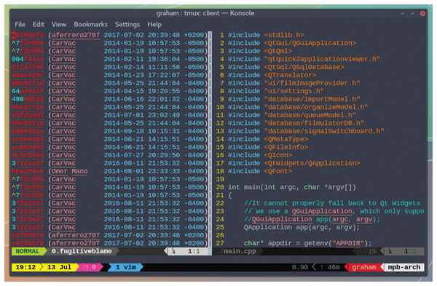Click blame commit hash bf143796
Screen dimensions: 437x286
point(28,67)
